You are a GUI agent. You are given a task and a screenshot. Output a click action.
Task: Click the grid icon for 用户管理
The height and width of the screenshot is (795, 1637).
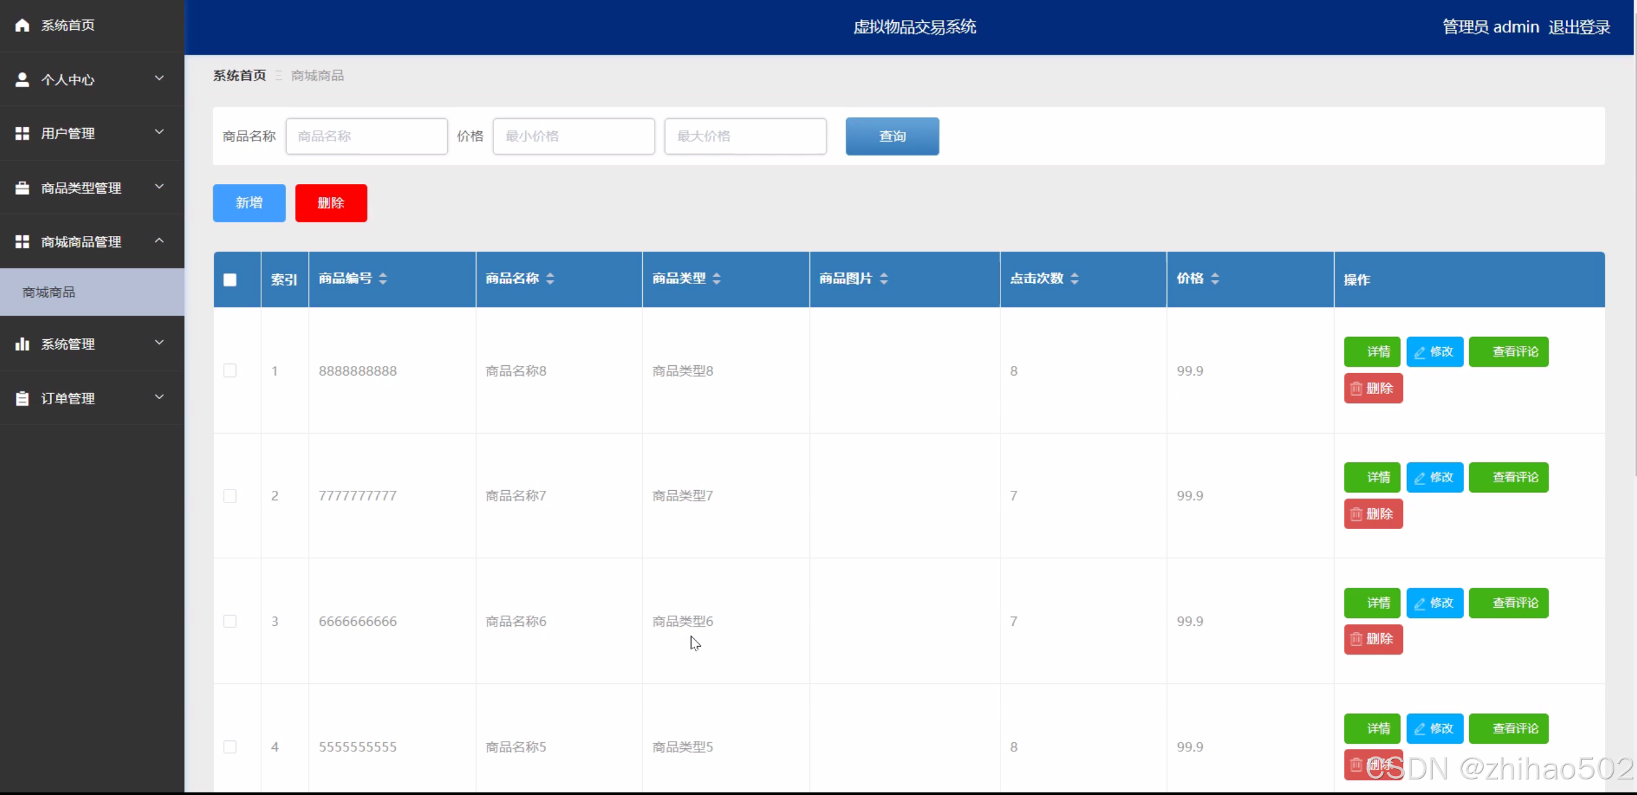[22, 133]
